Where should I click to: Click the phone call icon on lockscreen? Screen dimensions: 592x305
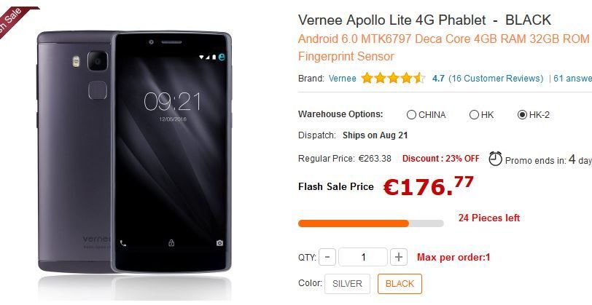pos(123,243)
